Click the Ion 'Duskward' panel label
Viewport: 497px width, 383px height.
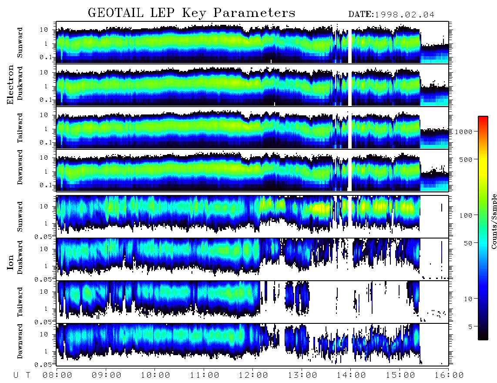point(20,257)
